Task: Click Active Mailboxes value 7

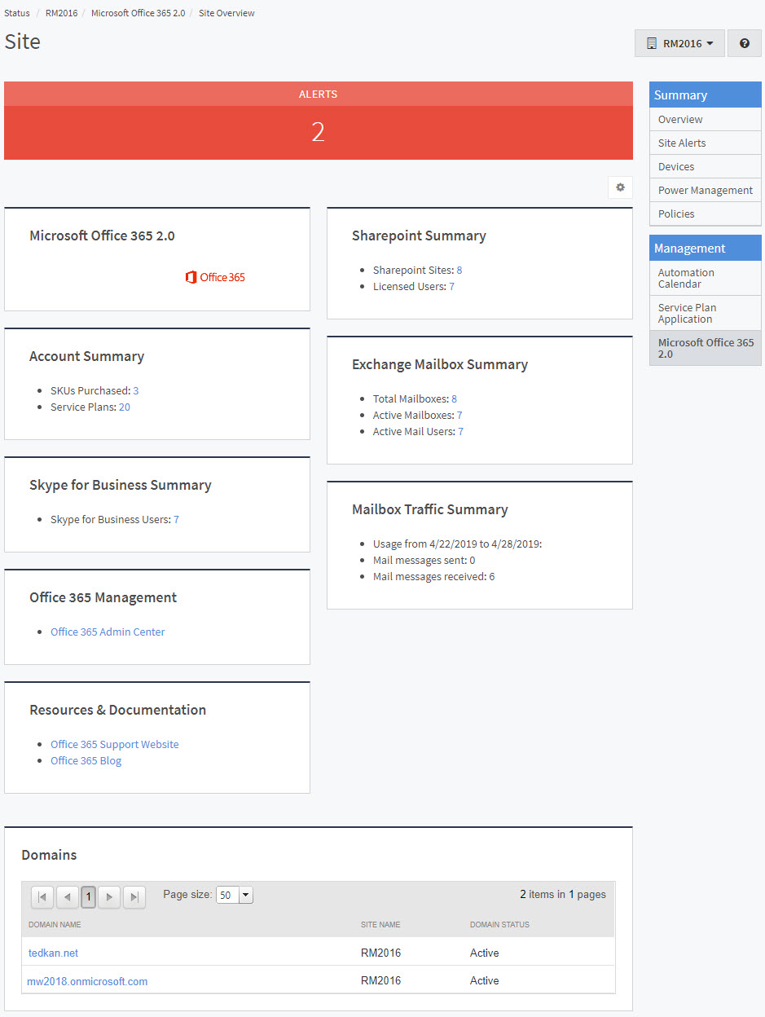Action: click(x=460, y=415)
